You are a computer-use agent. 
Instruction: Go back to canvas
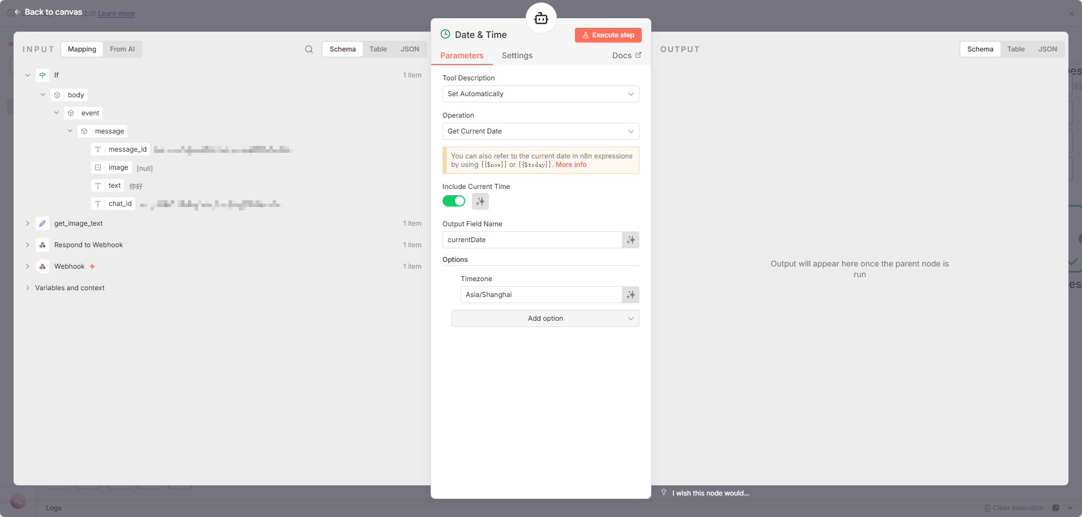click(x=48, y=12)
